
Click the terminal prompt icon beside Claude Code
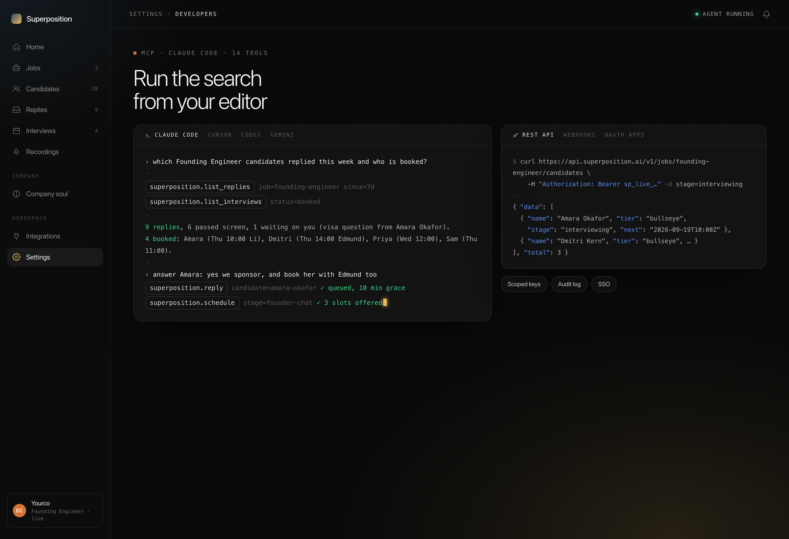[148, 135]
